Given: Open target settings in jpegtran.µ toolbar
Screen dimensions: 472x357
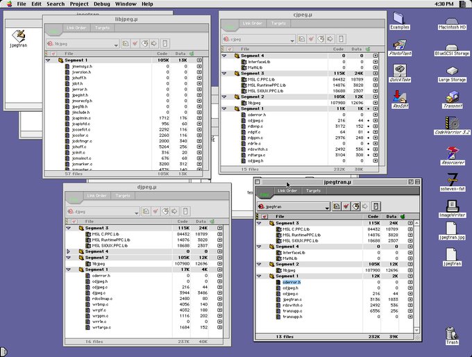Looking at the screenshot, I should click(x=337, y=206).
